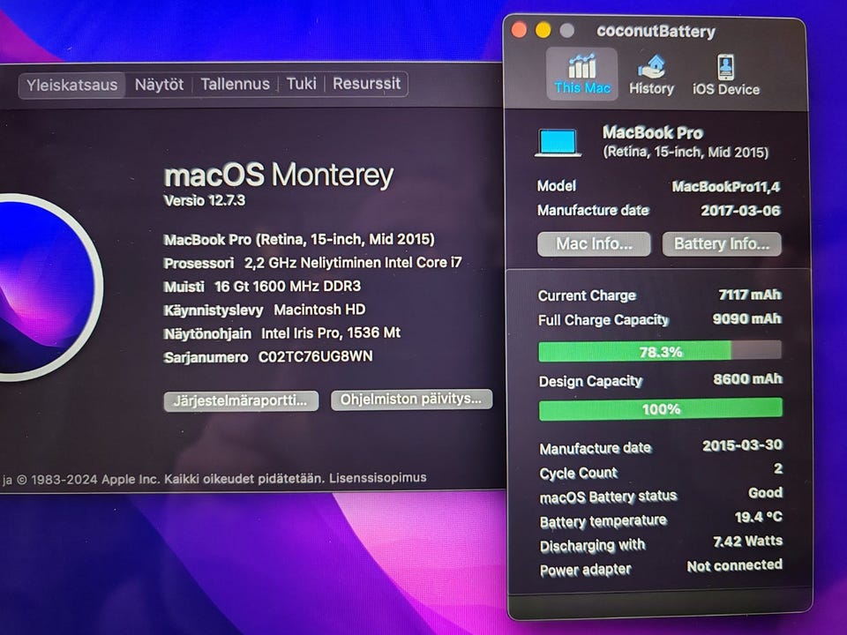Select the model value MacBookPro11,4
Screen dimensions: 847x635
[x=726, y=187]
